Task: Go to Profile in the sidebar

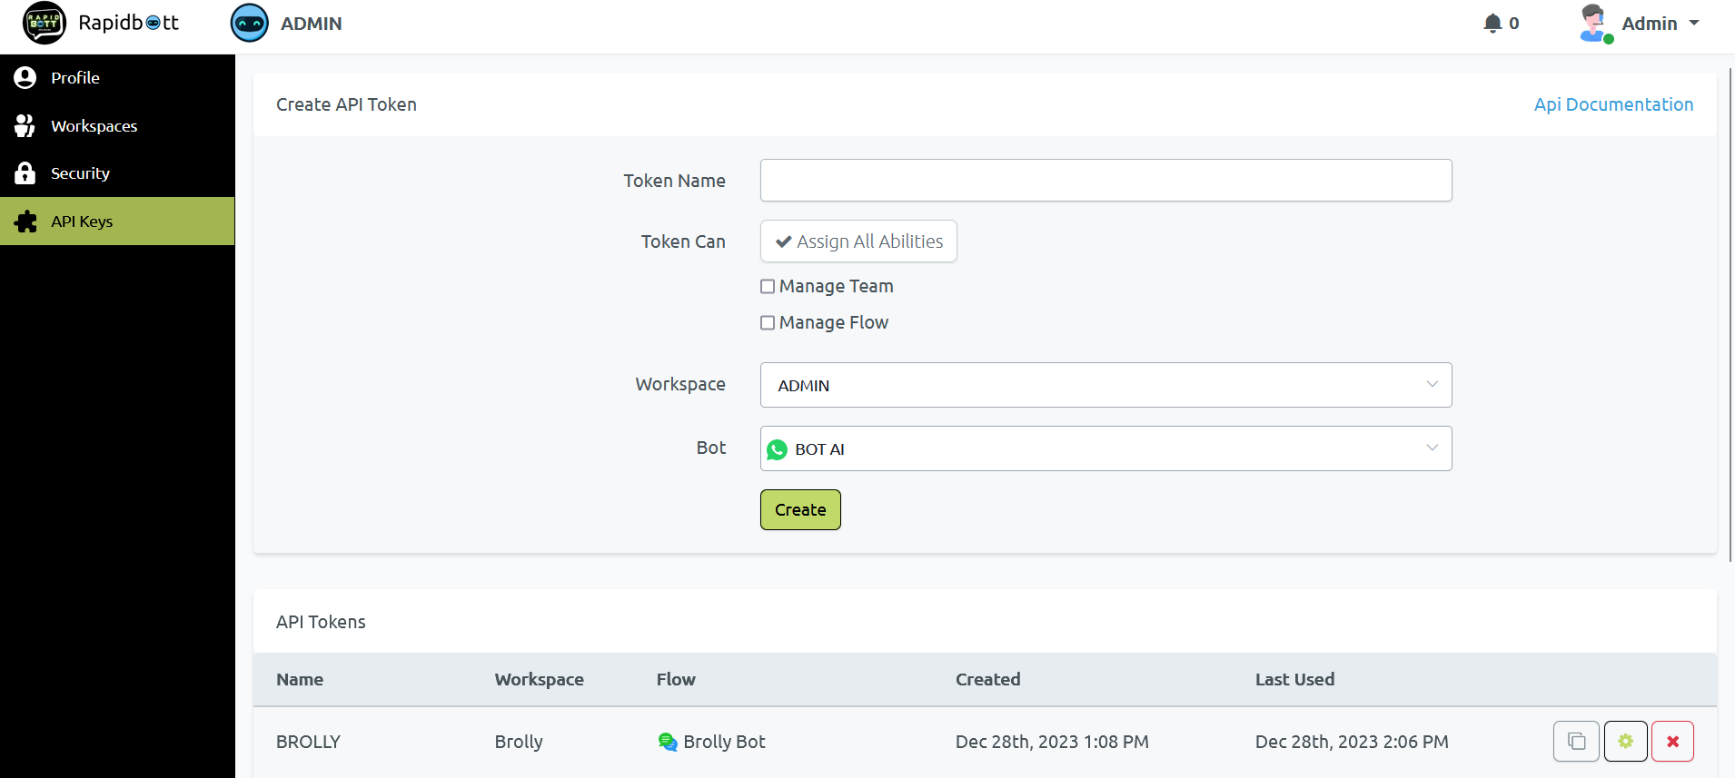Action: pos(75,78)
